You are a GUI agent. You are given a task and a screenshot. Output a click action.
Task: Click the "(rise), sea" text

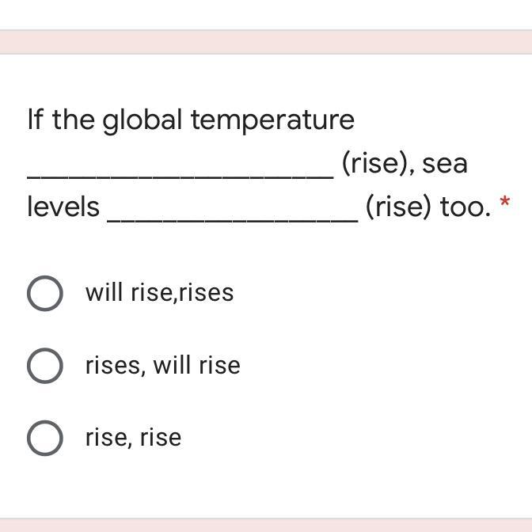click(x=405, y=164)
